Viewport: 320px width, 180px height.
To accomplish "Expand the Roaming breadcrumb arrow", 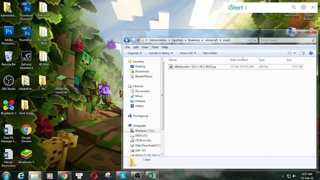I will pyautogui.click(x=202, y=40).
